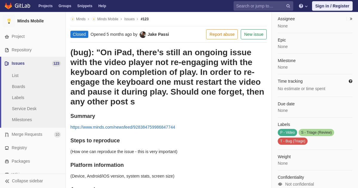Click the New issue button
Image resolution: width=358 pixels, height=188 pixels.
254,34
